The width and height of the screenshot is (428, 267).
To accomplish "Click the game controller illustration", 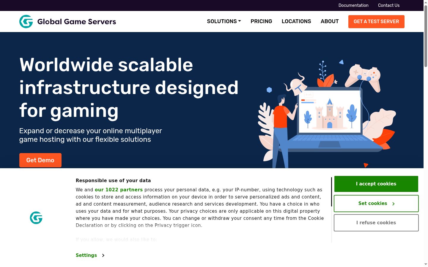I will 363,78.
